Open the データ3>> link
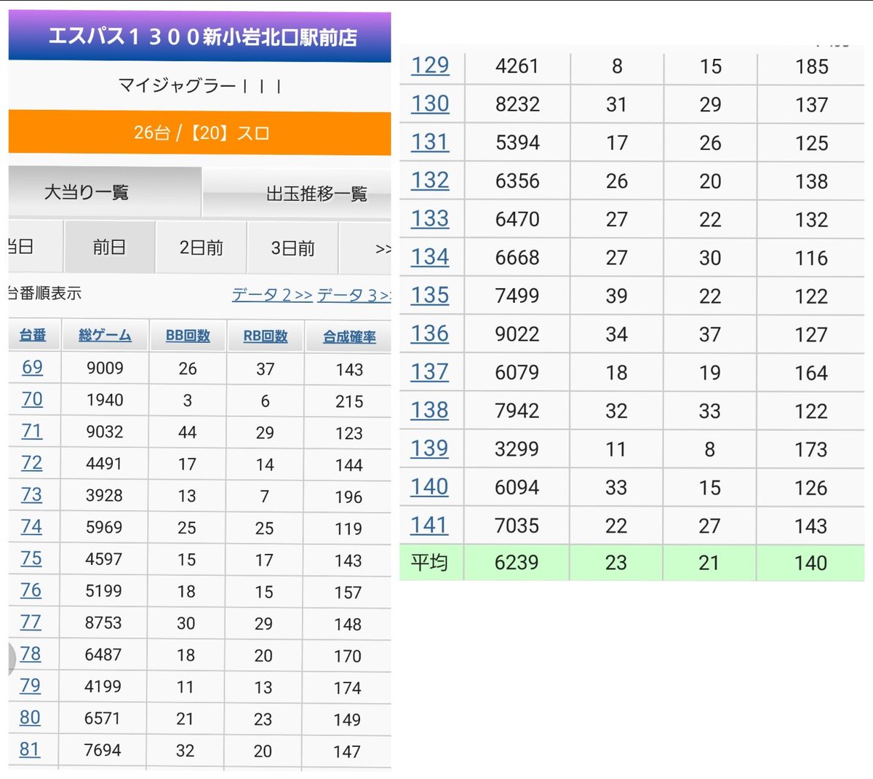 (x=354, y=295)
